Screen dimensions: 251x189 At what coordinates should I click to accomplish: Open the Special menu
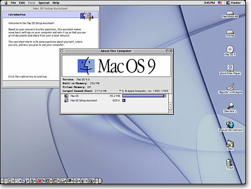[x=44, y=3]
